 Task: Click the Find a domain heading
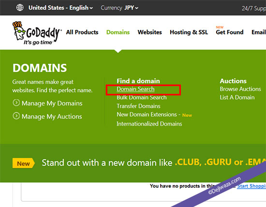(138, 81)
